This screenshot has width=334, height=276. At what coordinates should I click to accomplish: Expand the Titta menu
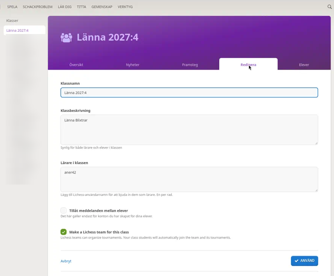click(82, 7)
